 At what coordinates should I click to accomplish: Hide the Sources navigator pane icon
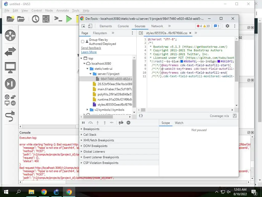(x=141, y=33)
